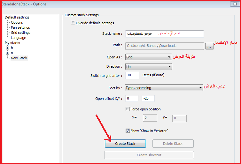Toggle Force open position checkbox
The width and height of the screenshot is (241, 164).
pyautogui.click(x=128, y=109)
